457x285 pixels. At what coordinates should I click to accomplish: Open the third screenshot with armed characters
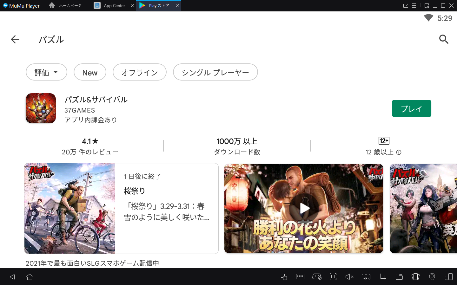(423, 208)
